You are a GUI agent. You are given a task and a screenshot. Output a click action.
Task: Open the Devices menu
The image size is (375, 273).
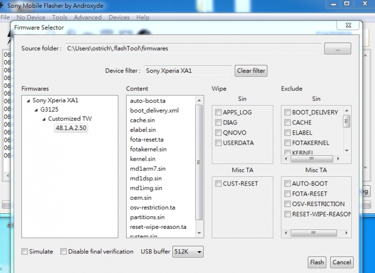point(119,18)
